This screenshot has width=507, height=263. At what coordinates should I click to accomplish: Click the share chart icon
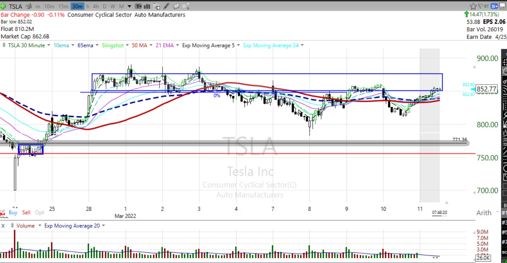(186, 6)
